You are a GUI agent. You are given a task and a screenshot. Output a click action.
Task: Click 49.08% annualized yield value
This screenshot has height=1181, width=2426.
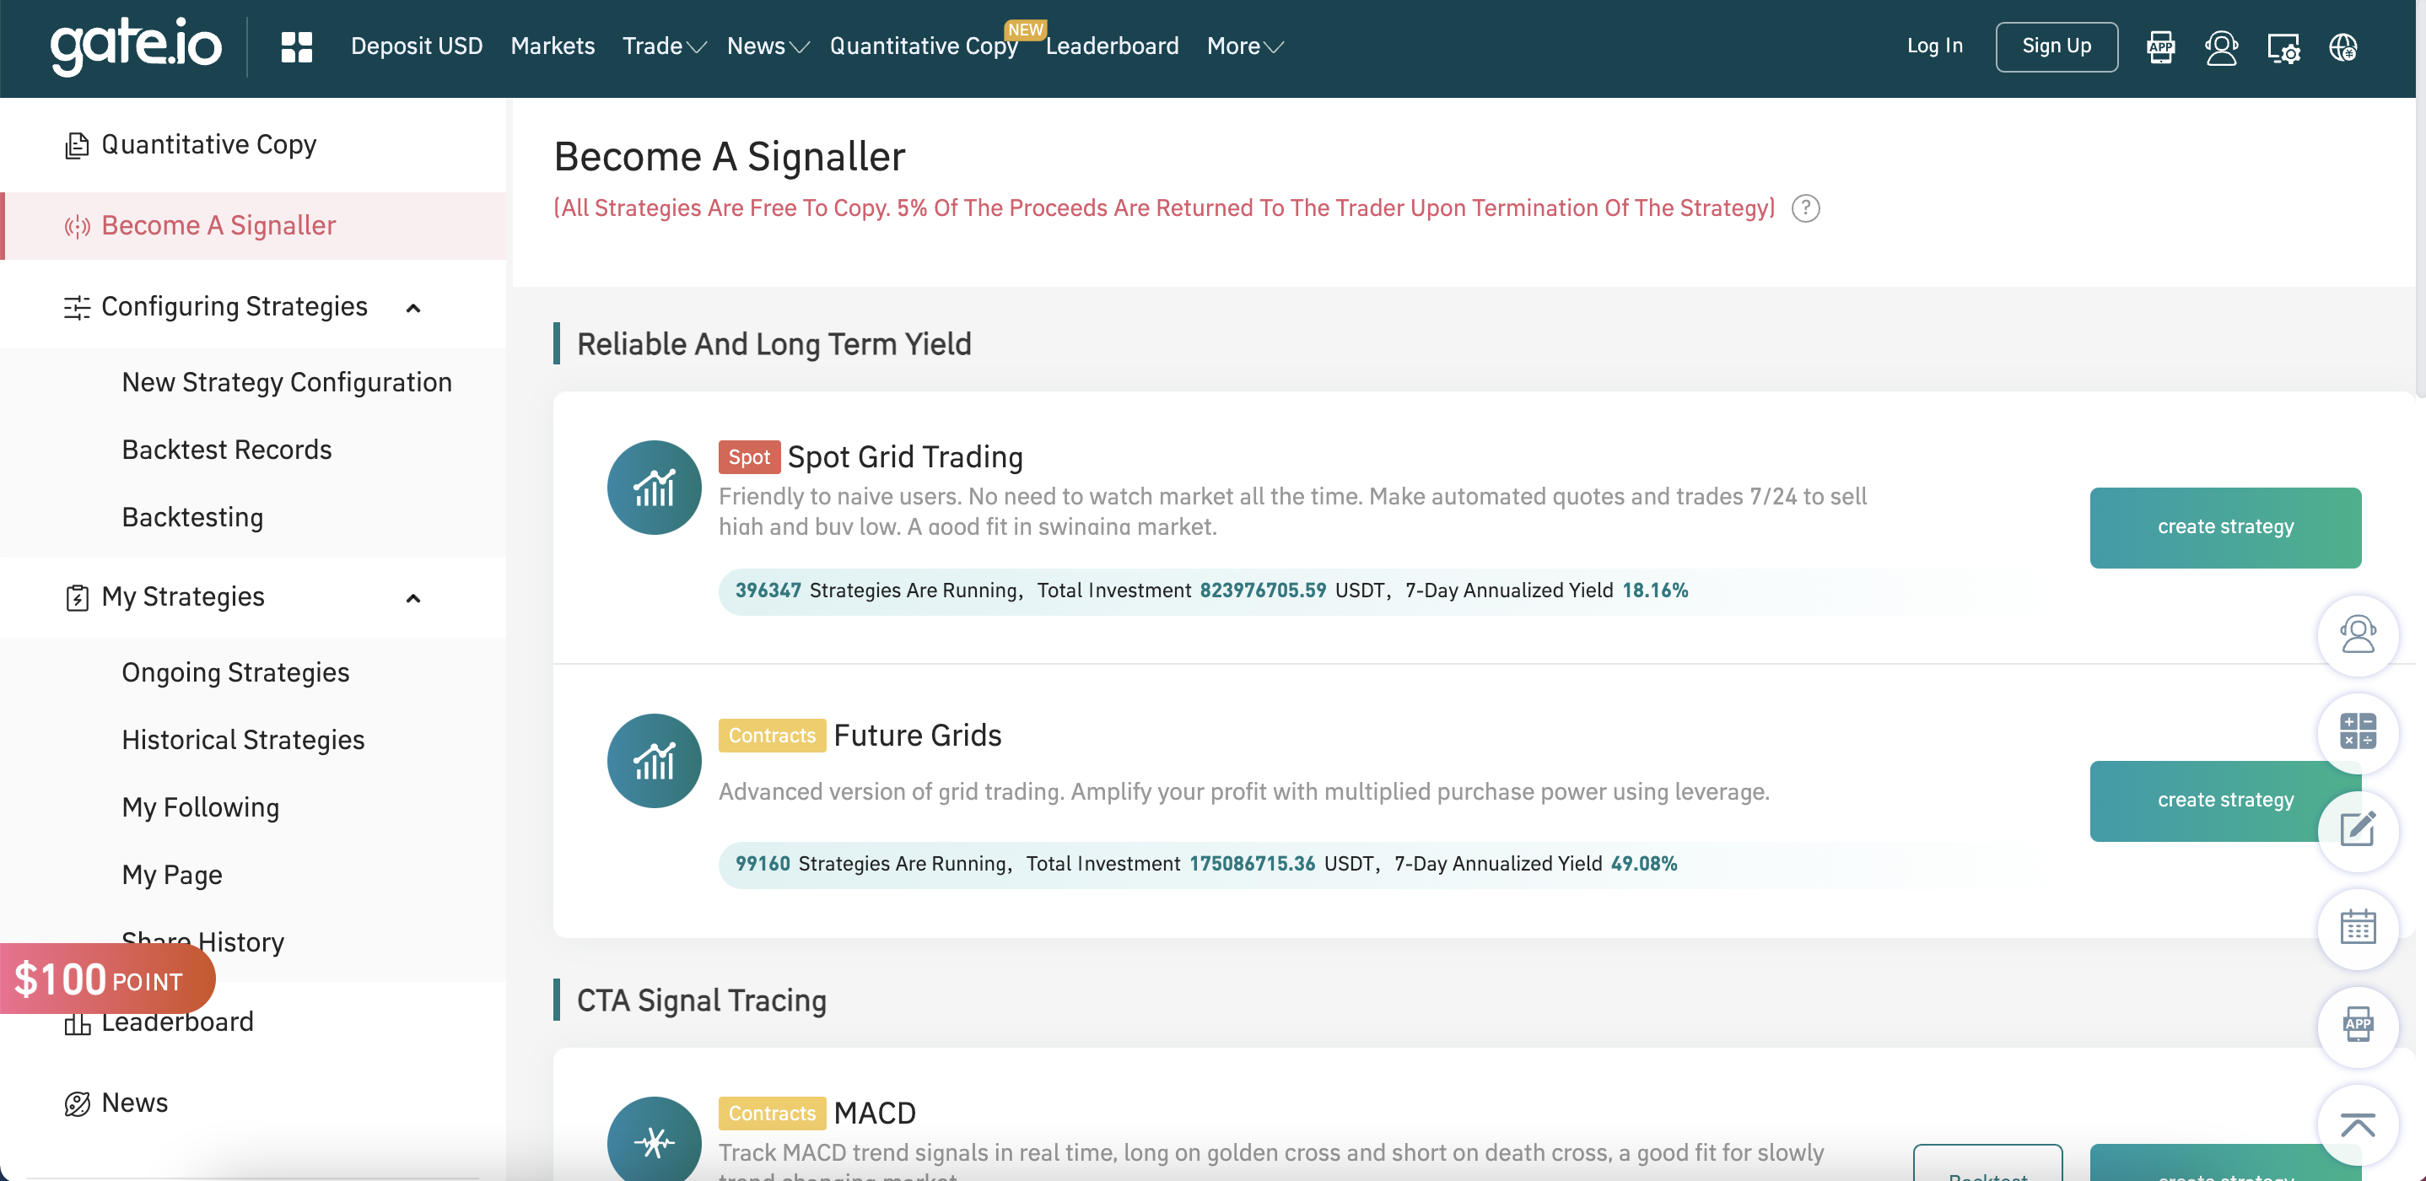click(1643, 864)
